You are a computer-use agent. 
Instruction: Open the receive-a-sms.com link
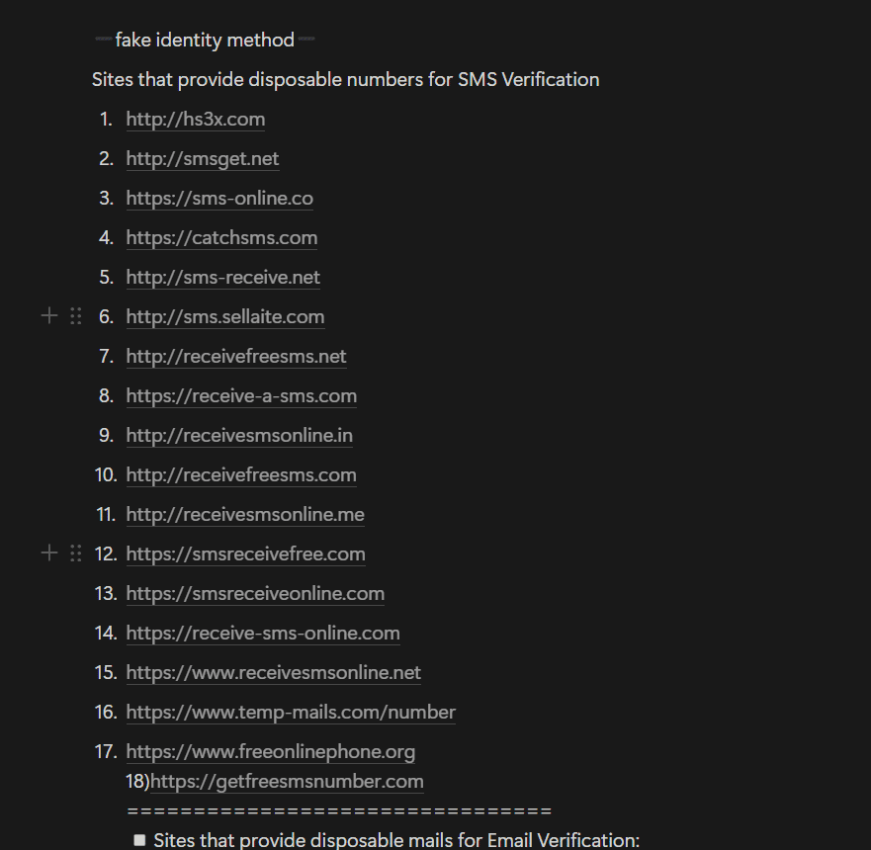point(241,396)
